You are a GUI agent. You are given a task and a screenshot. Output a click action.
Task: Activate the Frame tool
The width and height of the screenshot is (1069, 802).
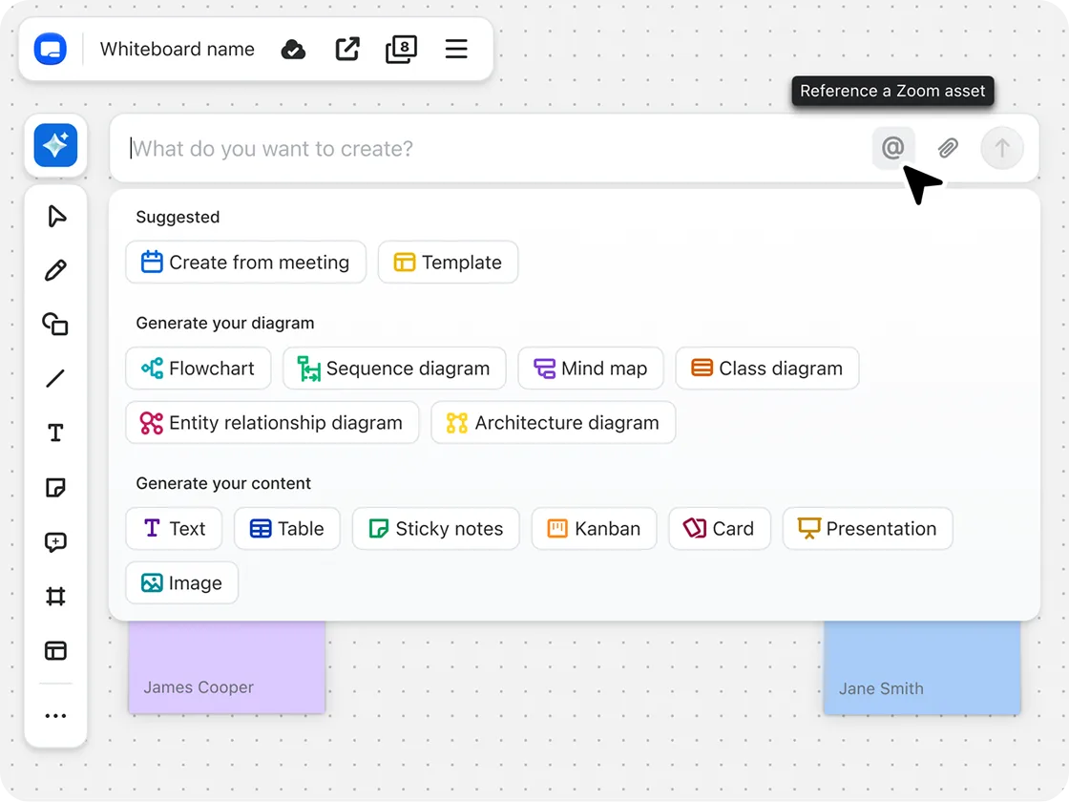pyautogui.click(x=55, y=596)
